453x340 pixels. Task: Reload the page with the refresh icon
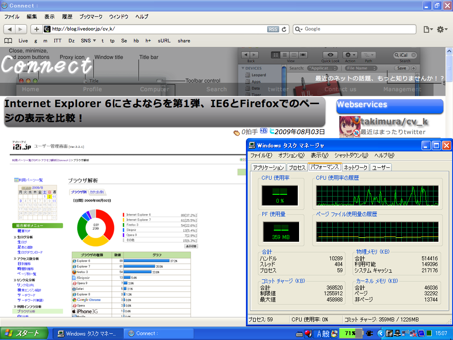pos(284,29)
